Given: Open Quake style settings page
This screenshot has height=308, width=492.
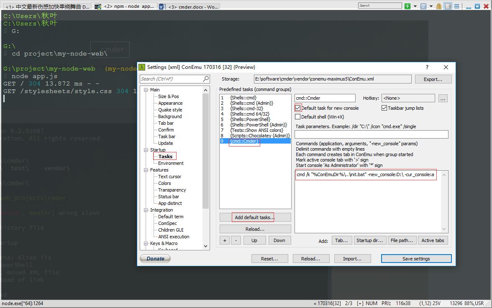Looking at the screenshot, I should (170, 110).
